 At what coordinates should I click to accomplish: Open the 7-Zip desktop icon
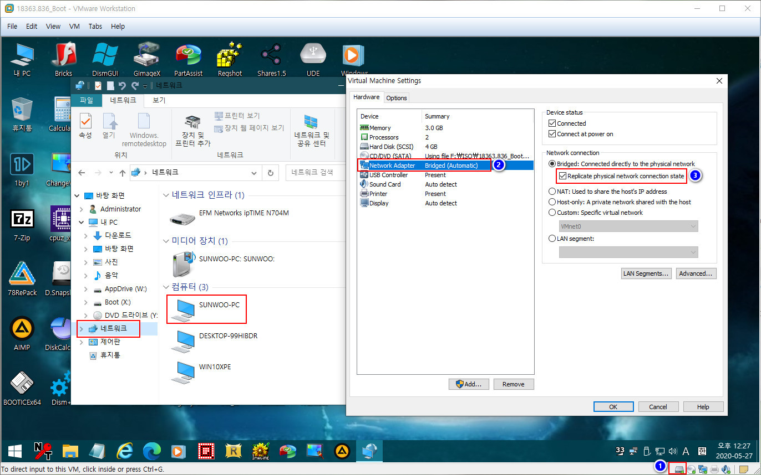[22, 224]
